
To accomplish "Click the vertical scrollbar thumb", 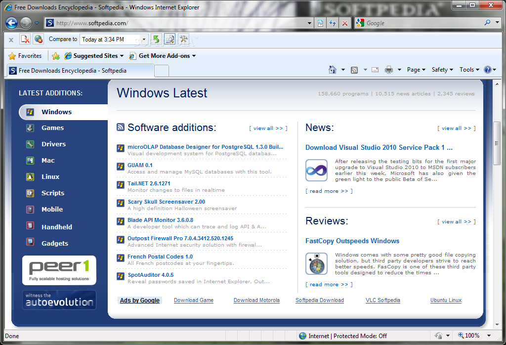I will point(497,143).
